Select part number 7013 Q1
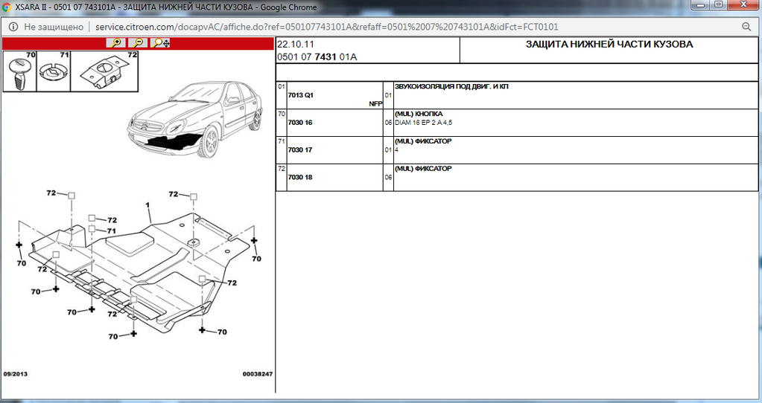762x403 pixels. 301,95
